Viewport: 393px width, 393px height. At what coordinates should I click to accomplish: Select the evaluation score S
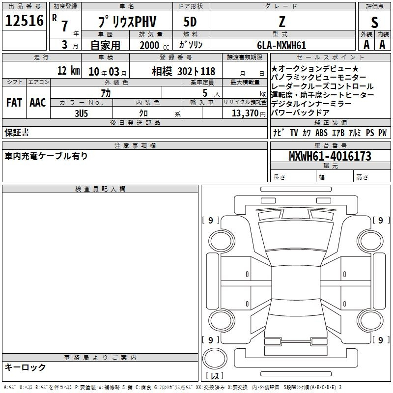pos(374,22)
